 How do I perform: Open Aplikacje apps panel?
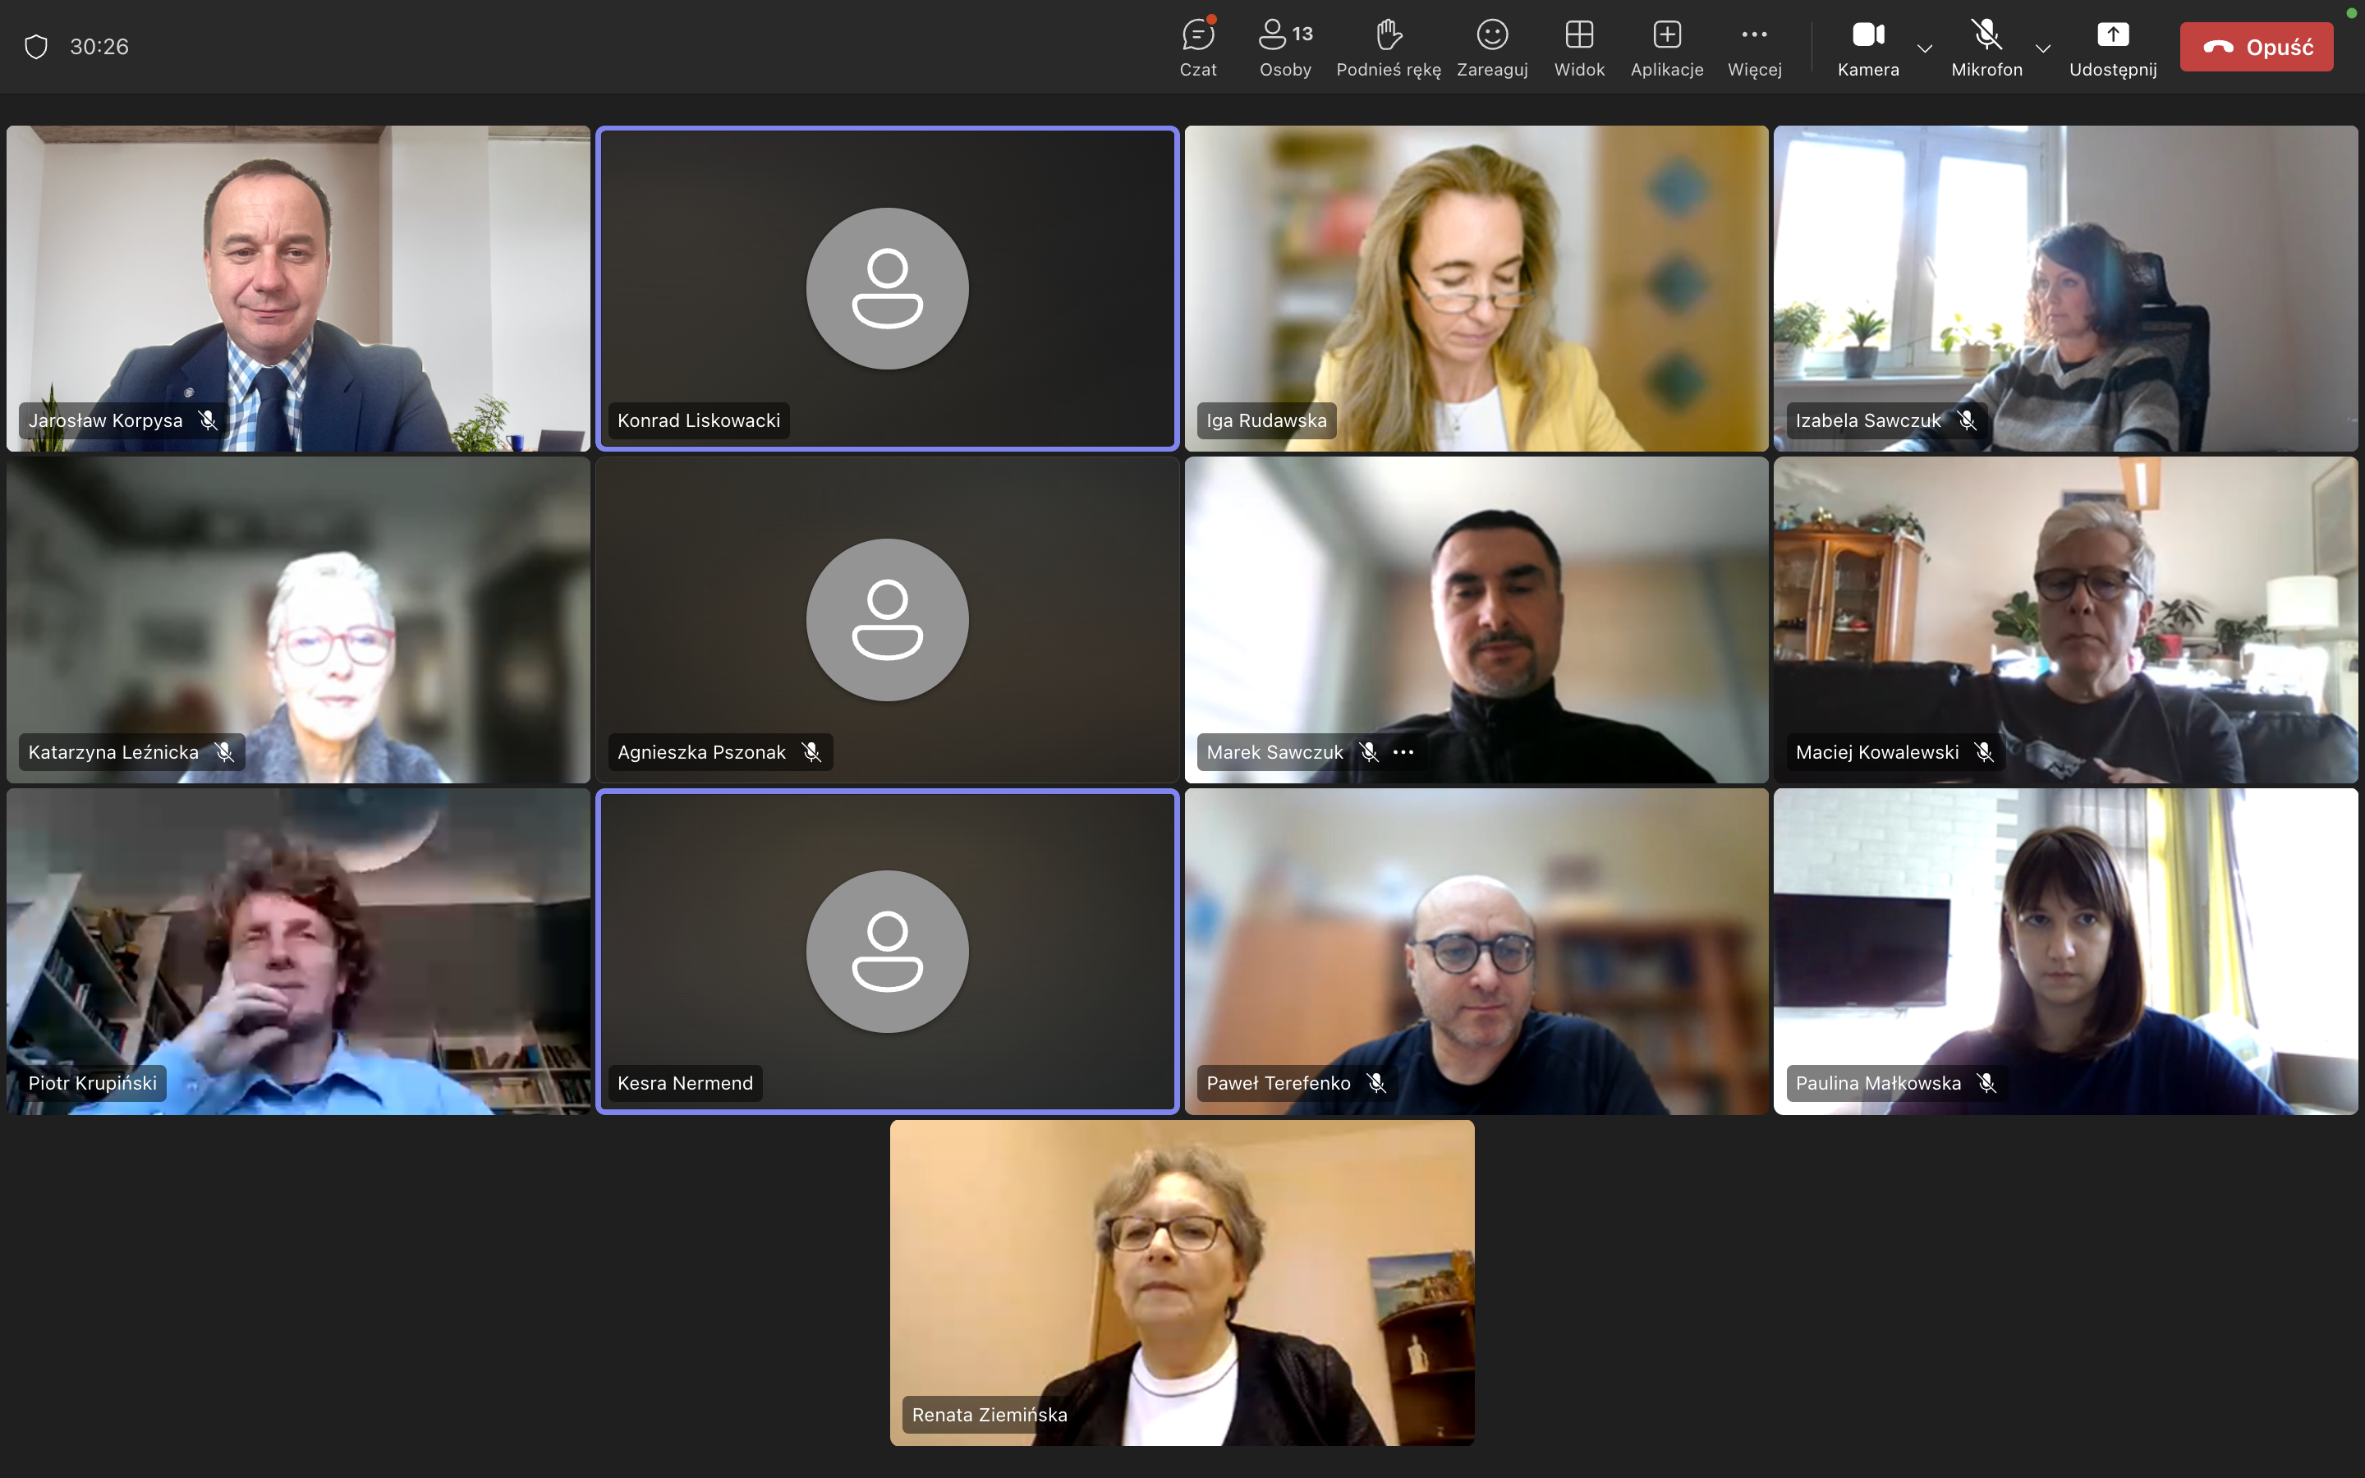pyautogui.click(x=1666, y=47)
